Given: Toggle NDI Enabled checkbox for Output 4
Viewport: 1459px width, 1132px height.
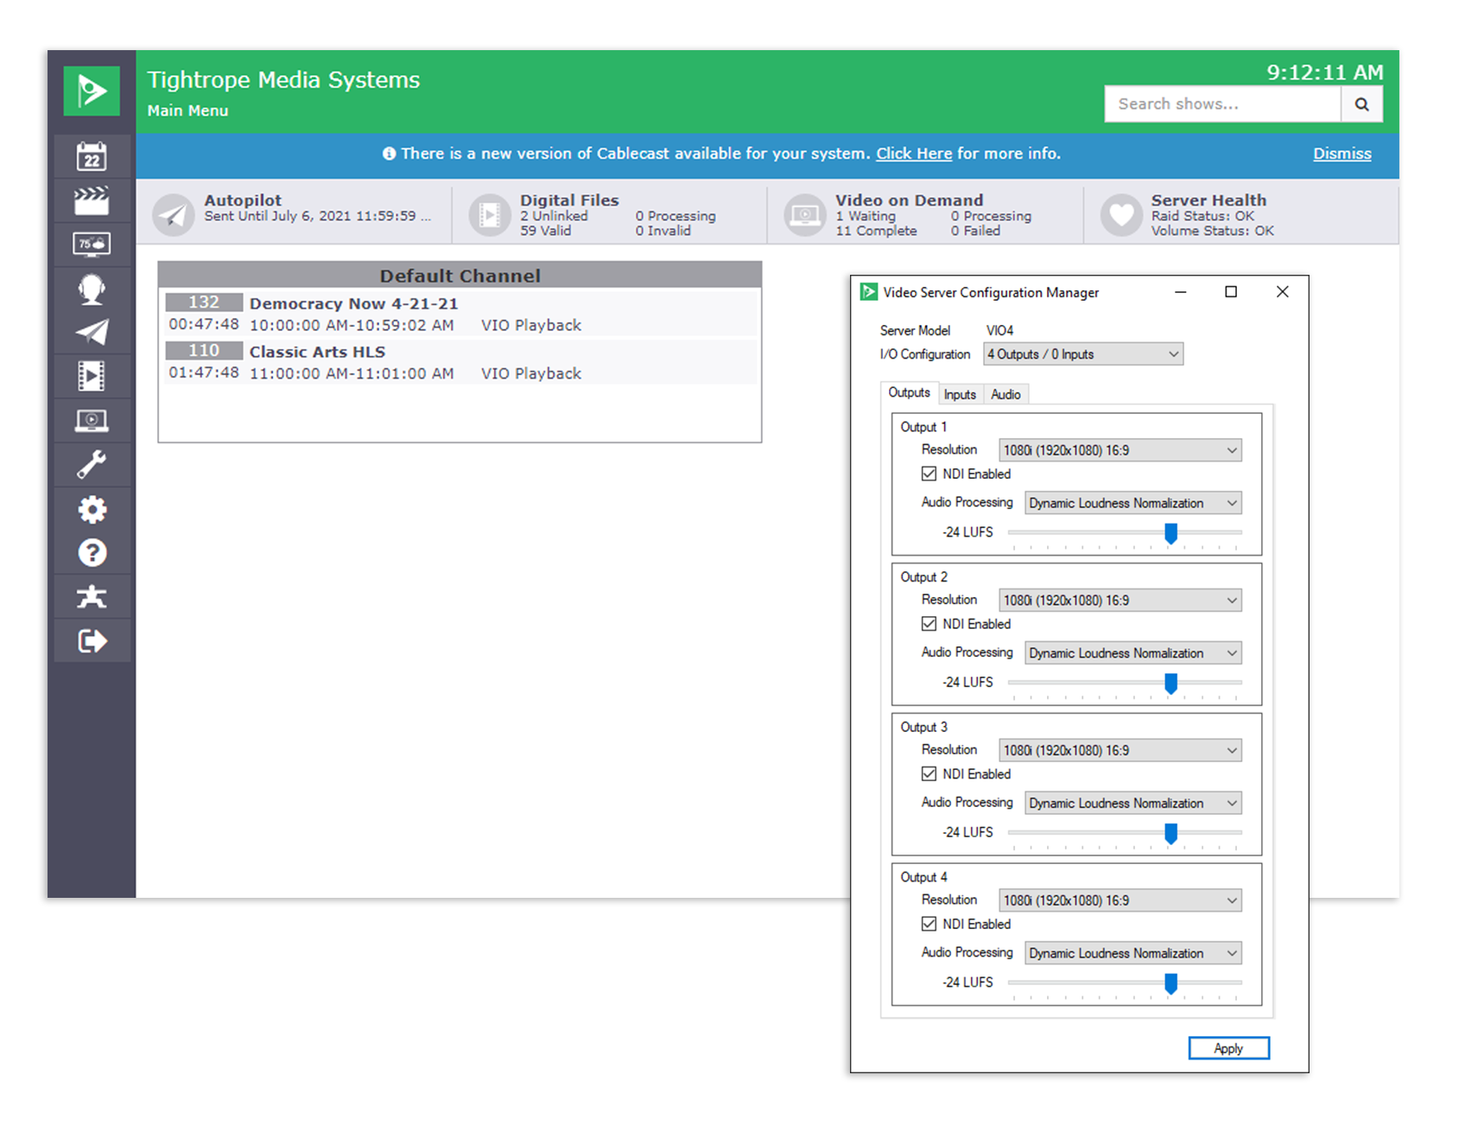Looking at the screenshot, I should pos(929,924).
